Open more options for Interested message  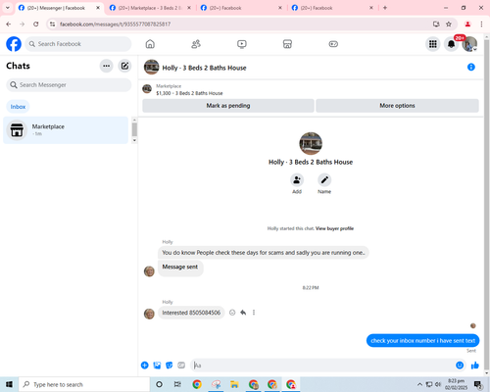(254, 313)
